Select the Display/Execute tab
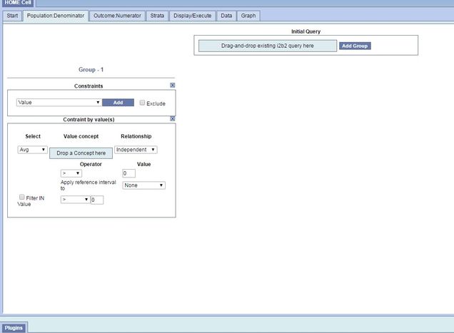This screenshot has width=454, height=333. pyautogui.click(x=192, y=15)
